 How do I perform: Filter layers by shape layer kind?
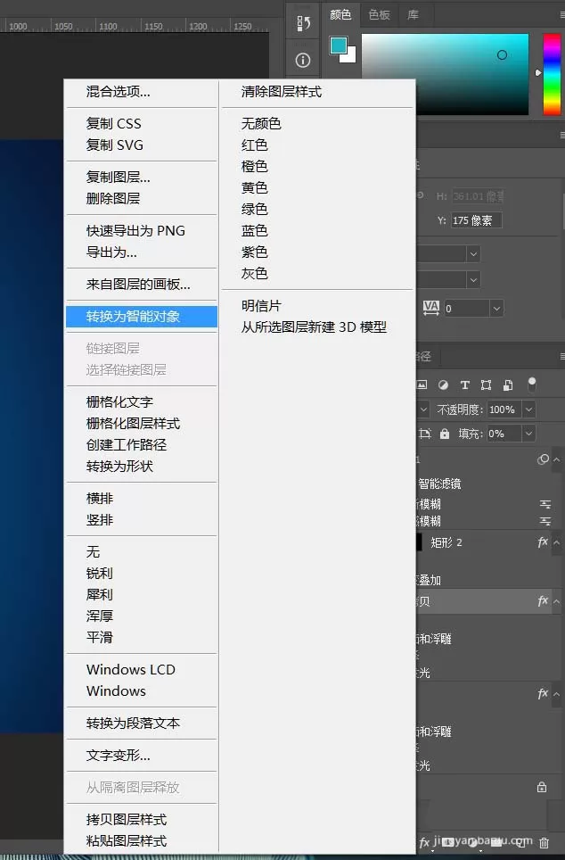[486, 385]
